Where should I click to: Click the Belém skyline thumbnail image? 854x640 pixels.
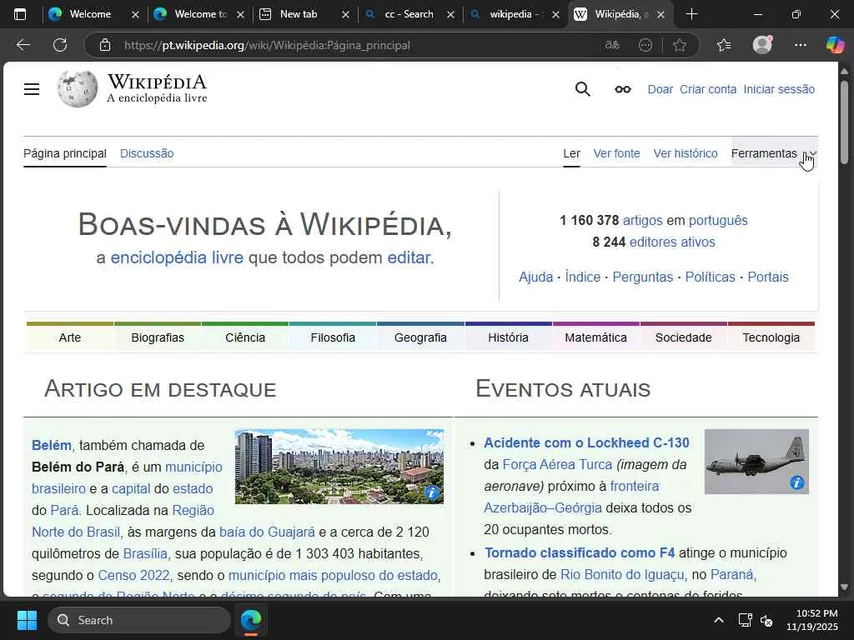coord(339,467)
